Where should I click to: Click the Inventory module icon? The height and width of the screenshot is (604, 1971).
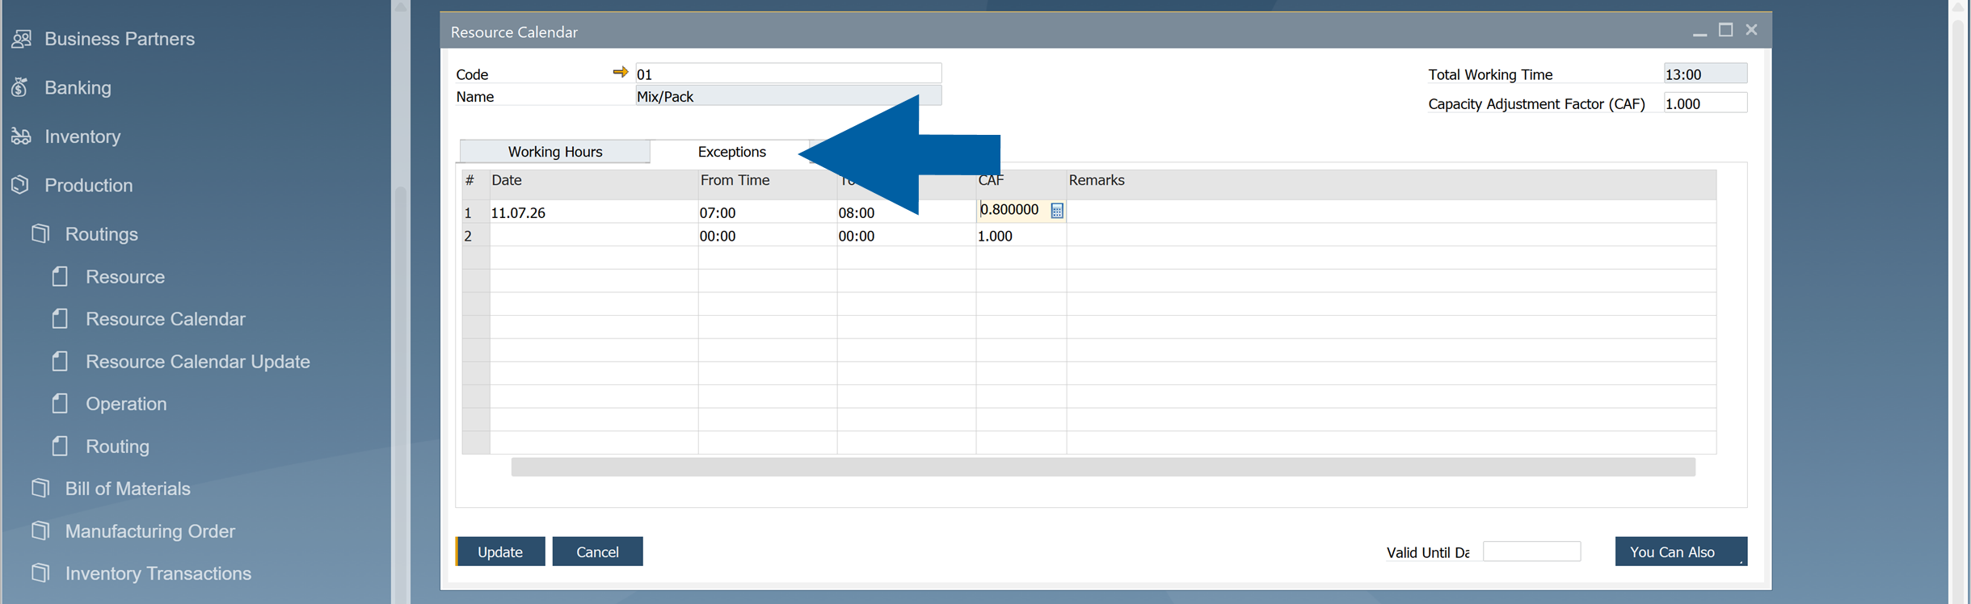tap(22, 136)
